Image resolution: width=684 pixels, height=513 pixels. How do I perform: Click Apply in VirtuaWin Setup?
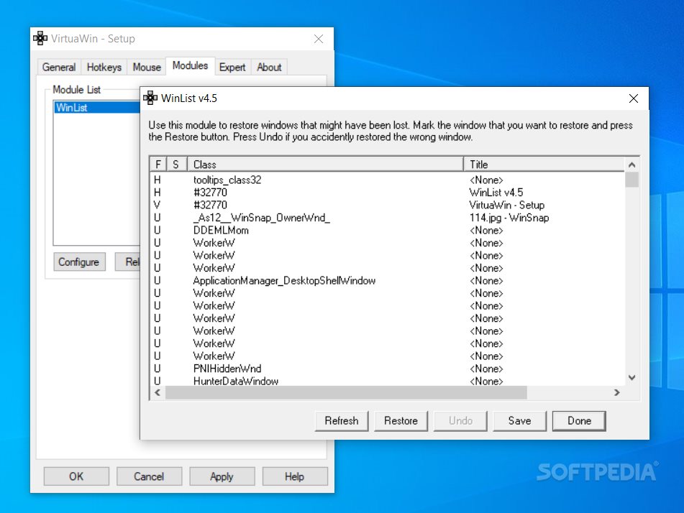tap(222, 476)
